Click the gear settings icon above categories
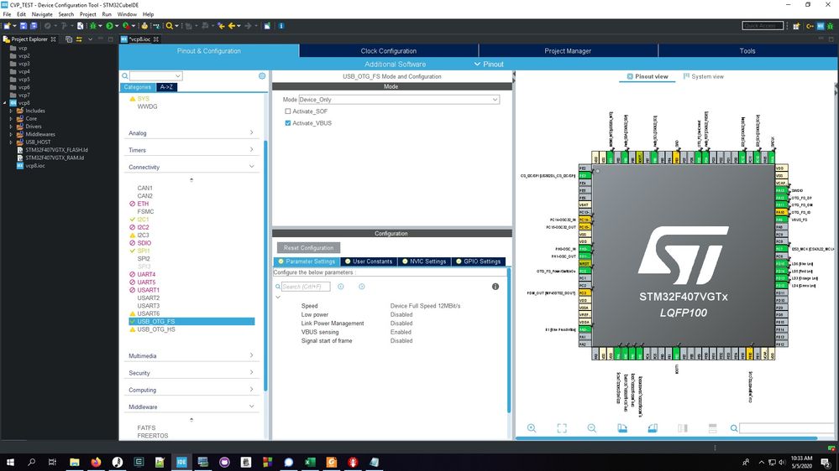This screenshot has width=839, height=471. [x=262, y=75]
